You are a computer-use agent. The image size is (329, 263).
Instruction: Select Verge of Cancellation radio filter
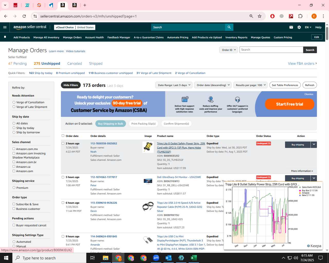[14, 102]
